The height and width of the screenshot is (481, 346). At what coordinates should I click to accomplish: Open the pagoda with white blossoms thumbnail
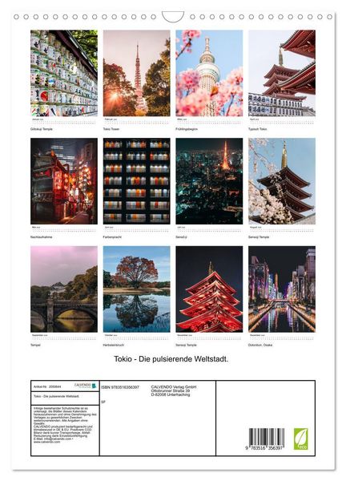click(x=282, y=181)
